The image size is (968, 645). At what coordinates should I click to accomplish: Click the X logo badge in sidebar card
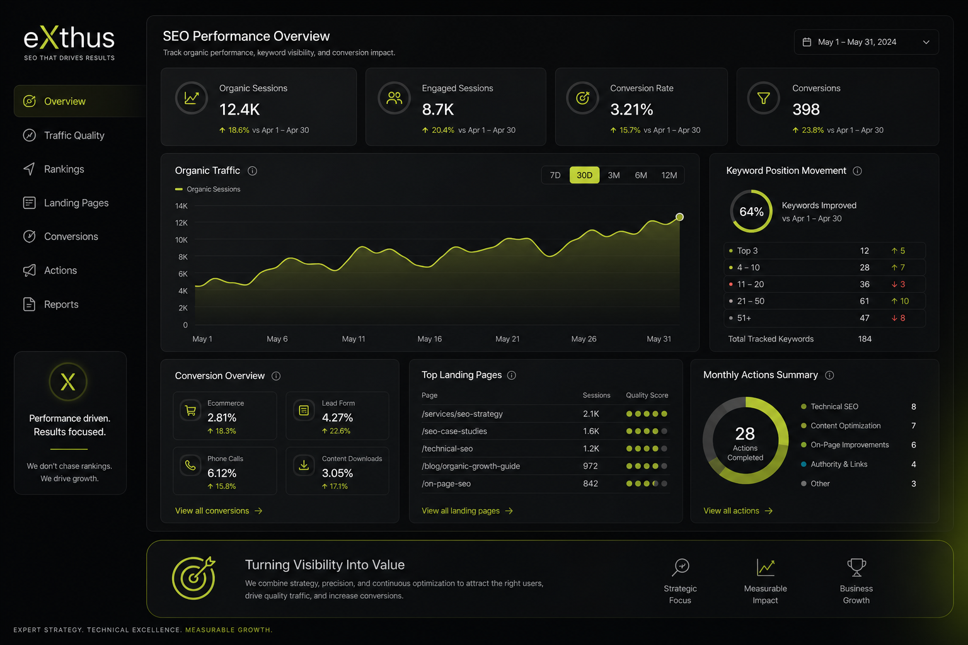click(68, 382)
